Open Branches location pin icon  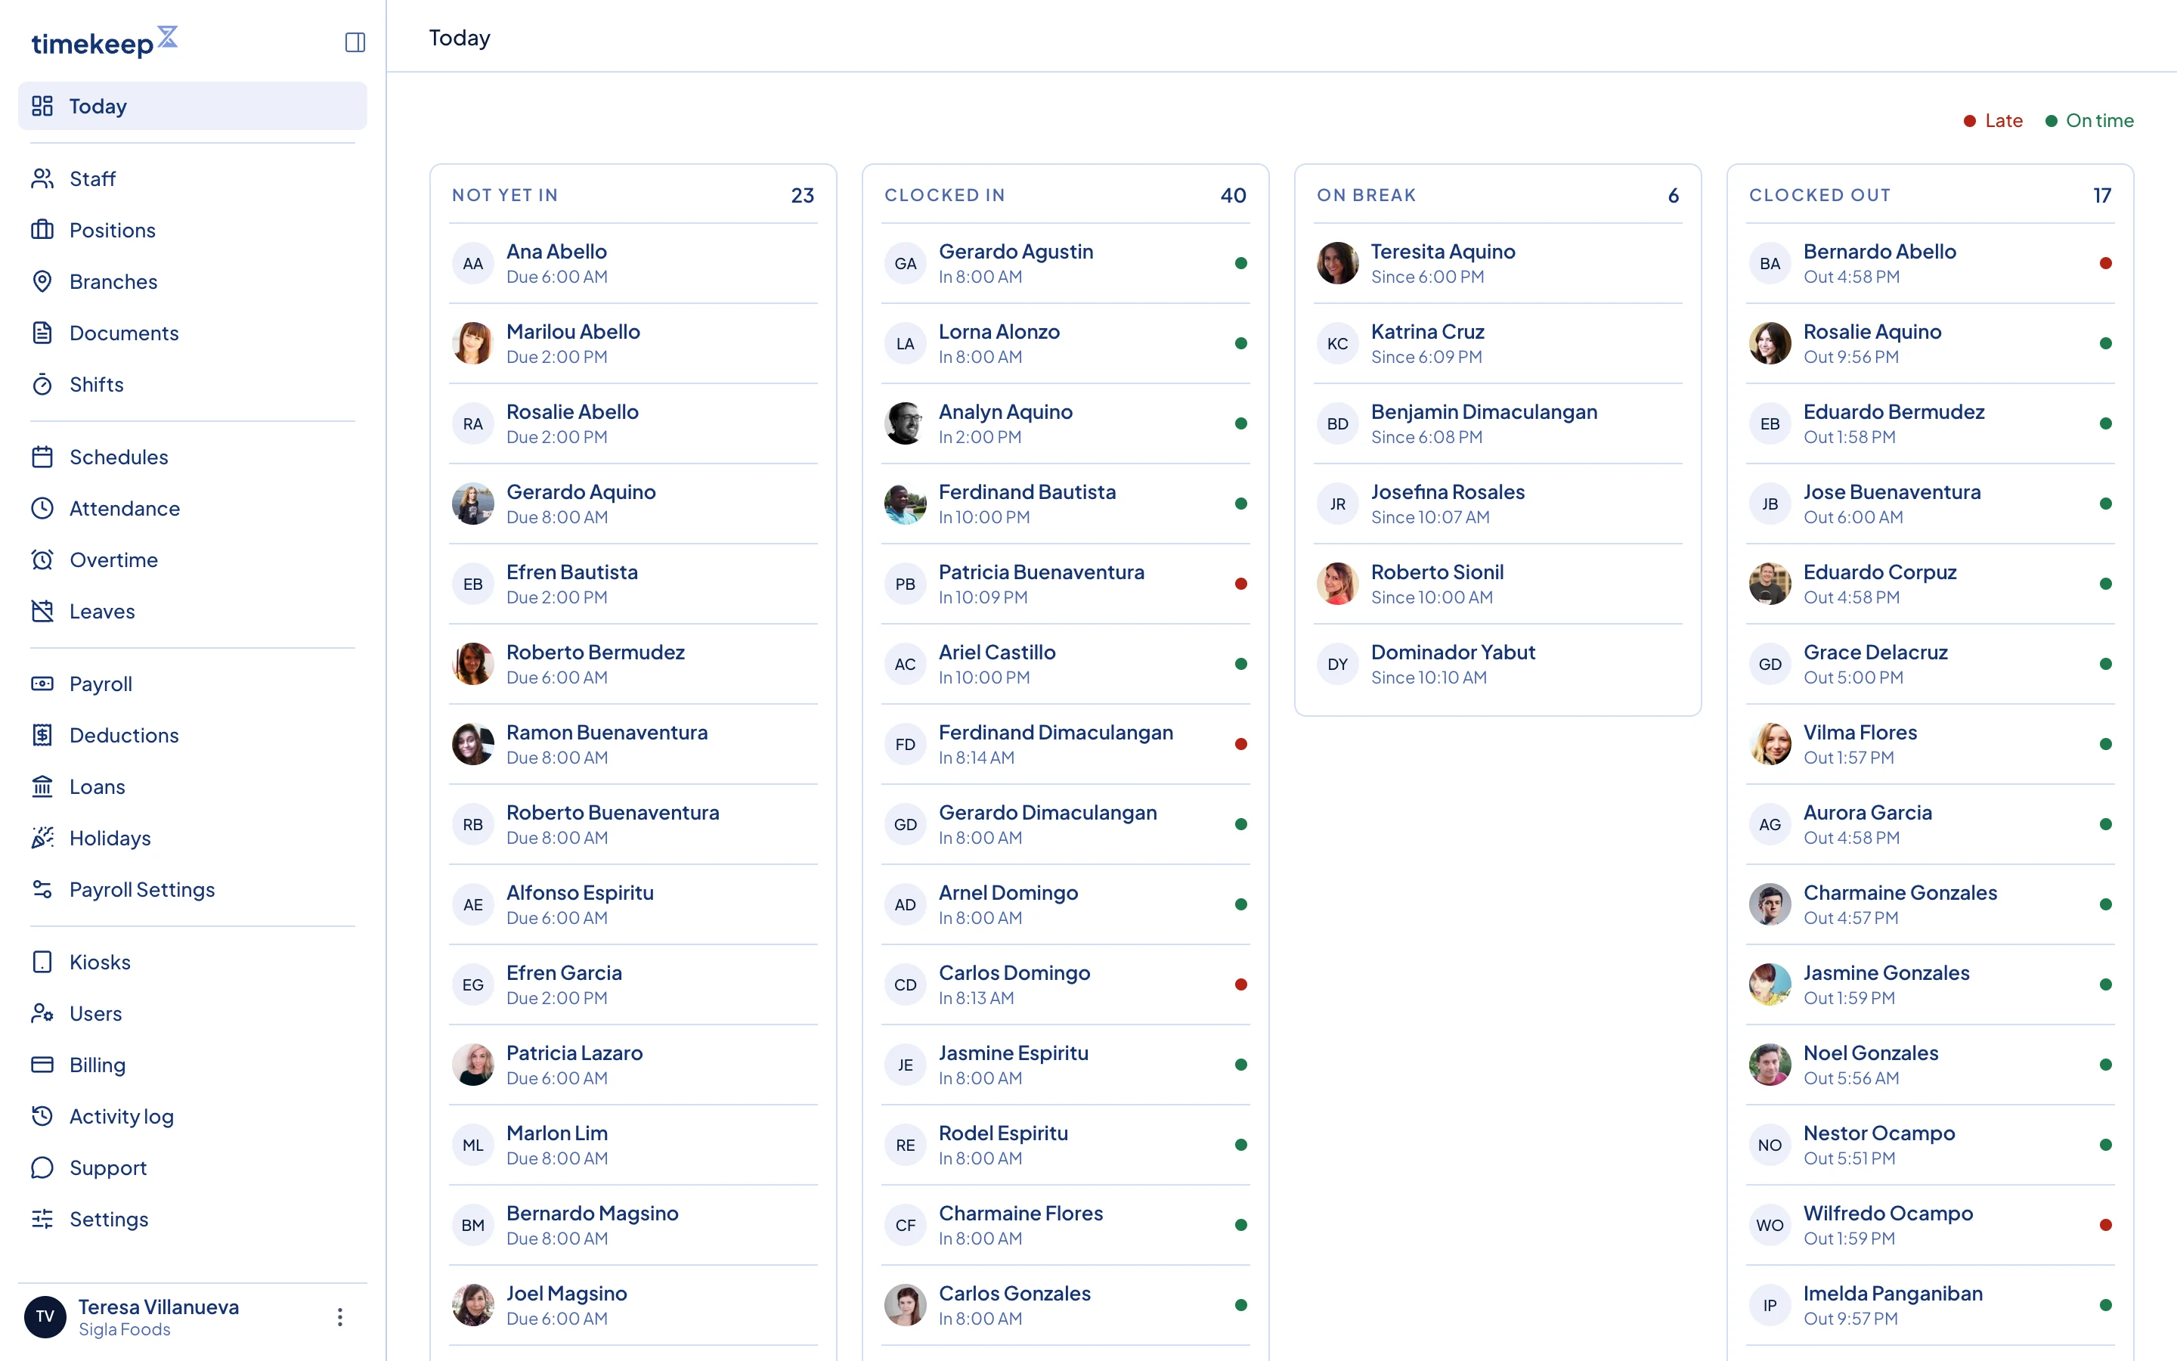coord(42,281)
